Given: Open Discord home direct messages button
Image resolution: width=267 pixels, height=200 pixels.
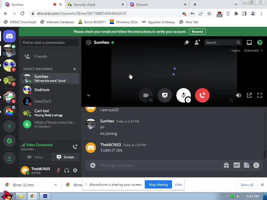Looking at the screenshot, I should [9, 36].
